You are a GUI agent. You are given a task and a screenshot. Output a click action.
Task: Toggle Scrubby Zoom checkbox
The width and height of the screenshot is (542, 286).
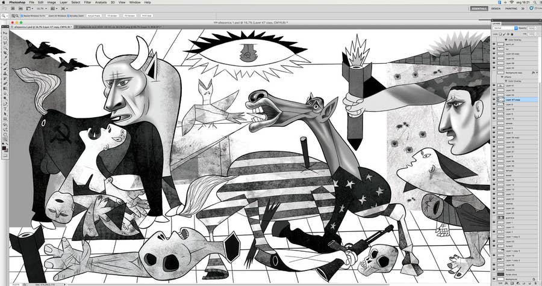(69, 16)
